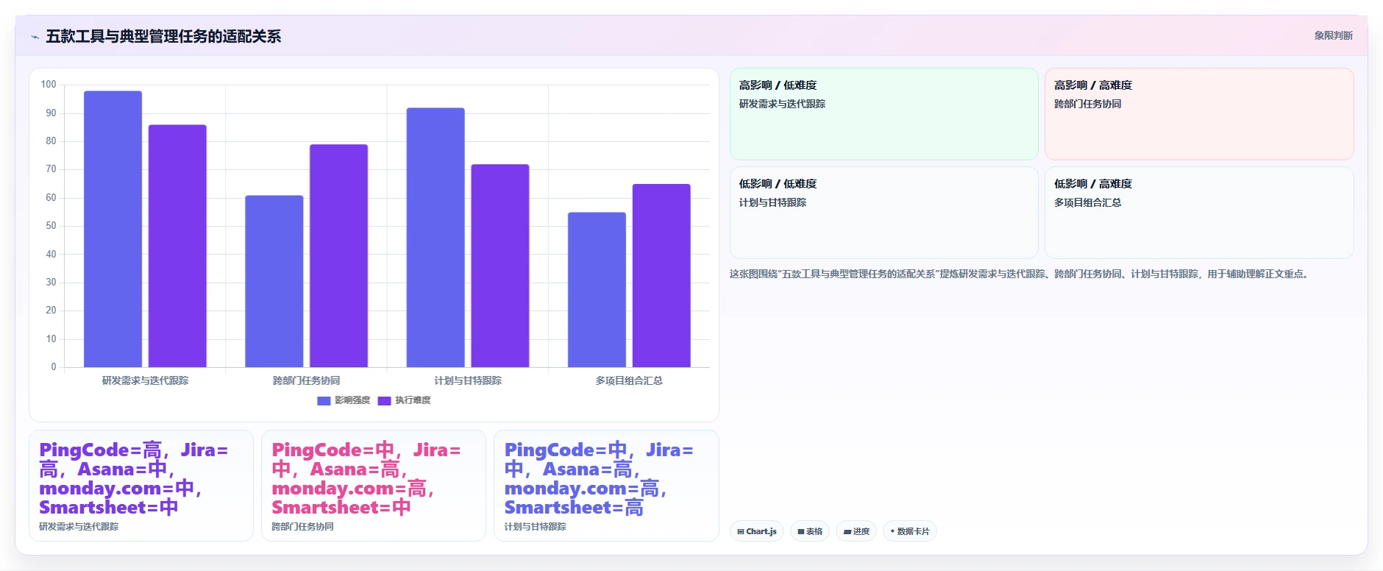The width and height of the screenshot is (1383, 571).
Task: Open the 低影响 / 低难度 quadrant card
Action: point(884,213)
